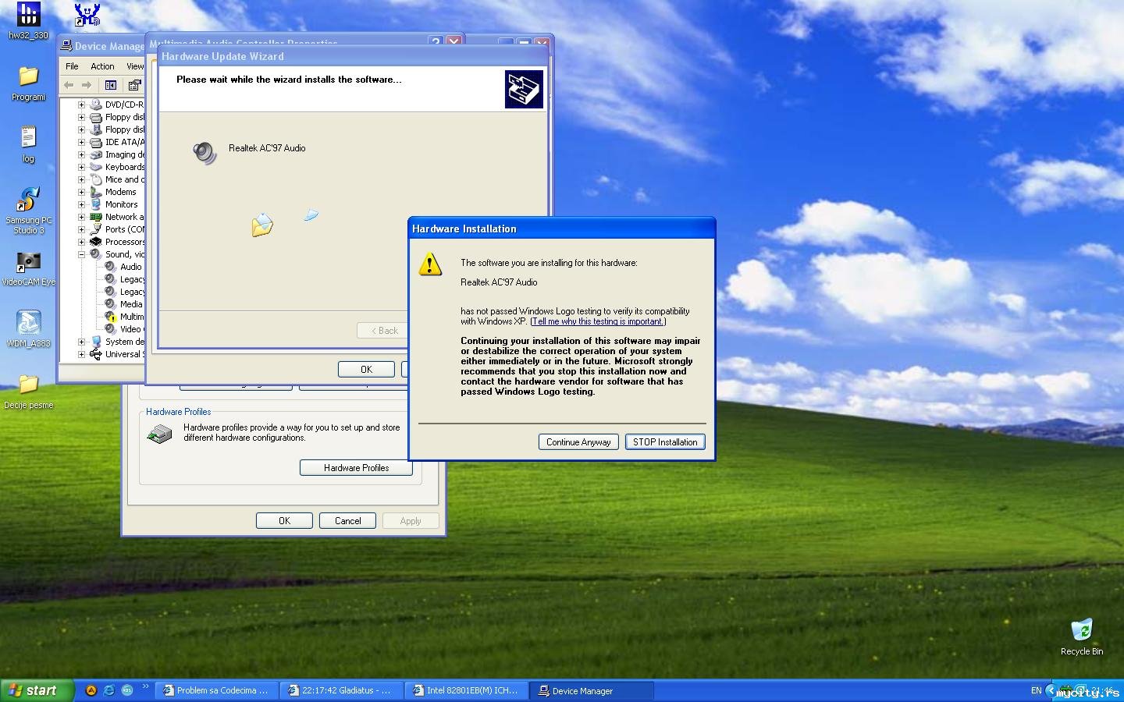Select the Processors device category icon
Image resolution: width=1124 pixels, height=702 pixels.
coord(96,242)
